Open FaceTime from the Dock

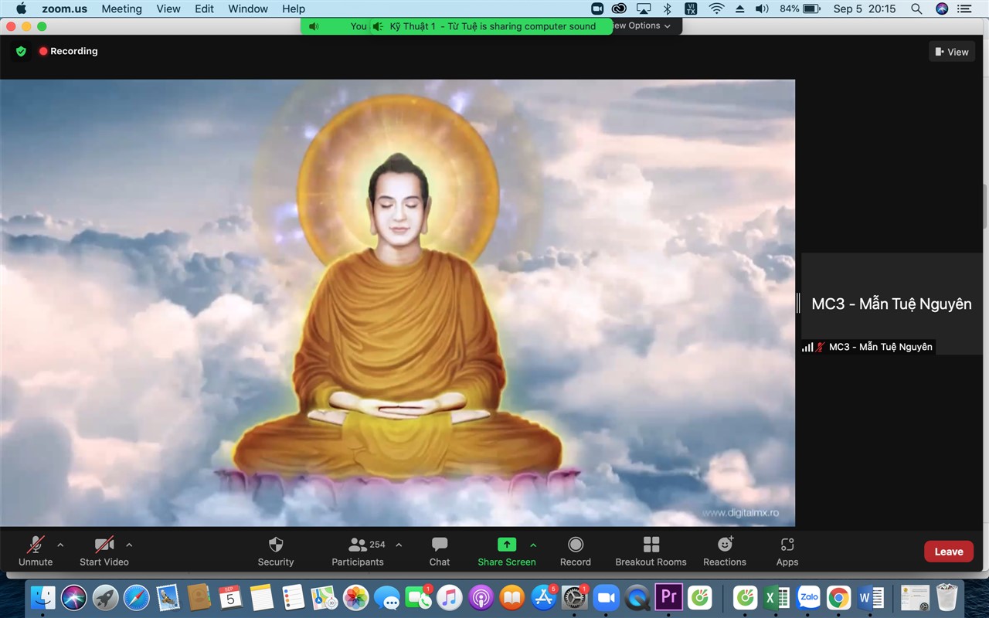(x=418, y=597)
